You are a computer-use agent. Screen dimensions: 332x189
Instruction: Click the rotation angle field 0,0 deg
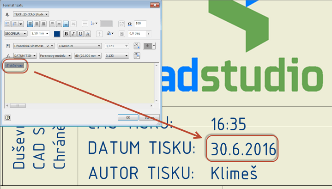(x=137, y=33)
